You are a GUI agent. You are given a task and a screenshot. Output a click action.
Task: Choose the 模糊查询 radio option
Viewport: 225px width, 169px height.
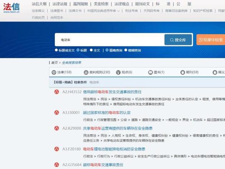(126, 50)
